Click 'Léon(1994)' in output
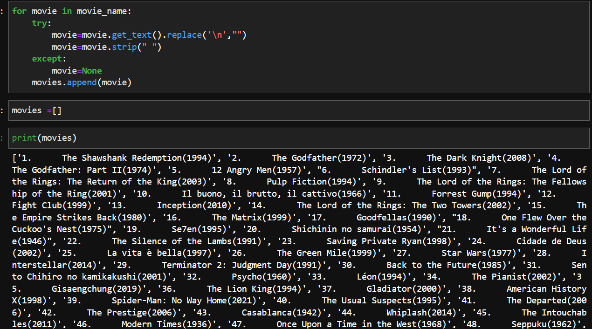The image size is (592, 329). tap(381, 277)
